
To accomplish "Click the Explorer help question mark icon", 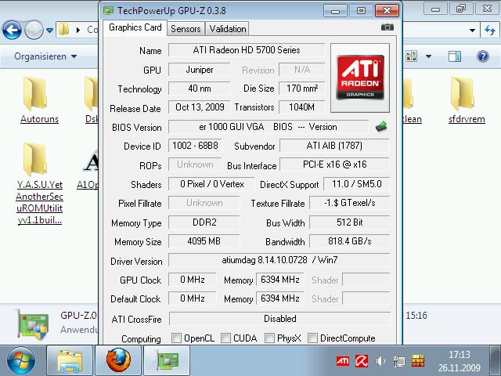I will click(483, 56).
